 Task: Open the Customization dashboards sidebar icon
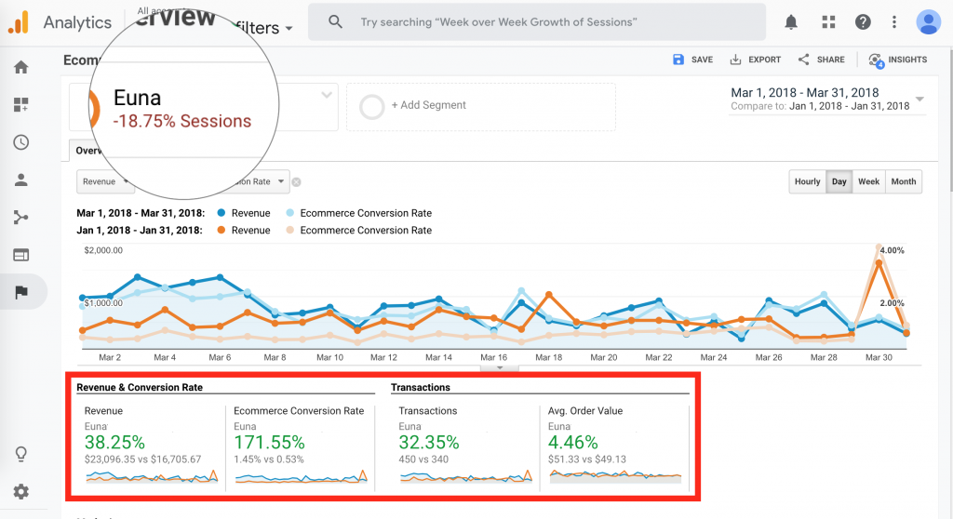coord(21,104)
